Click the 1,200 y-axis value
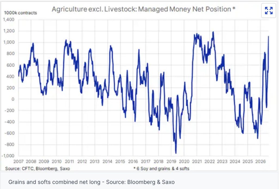 coord(9,31)
